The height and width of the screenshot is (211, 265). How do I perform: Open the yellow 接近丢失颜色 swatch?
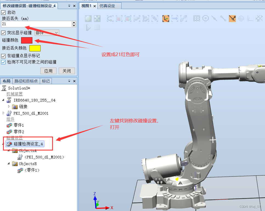point(35,48)
